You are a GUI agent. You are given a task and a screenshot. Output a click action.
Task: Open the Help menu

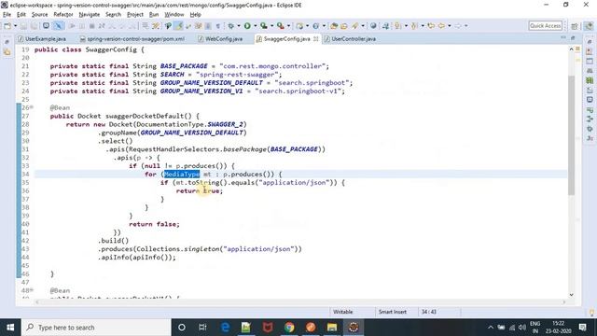click(195, 15)
